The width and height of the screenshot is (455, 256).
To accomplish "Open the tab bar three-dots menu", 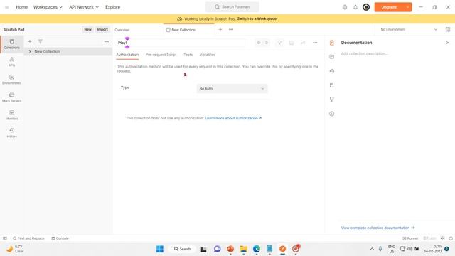I will point(231,29).
